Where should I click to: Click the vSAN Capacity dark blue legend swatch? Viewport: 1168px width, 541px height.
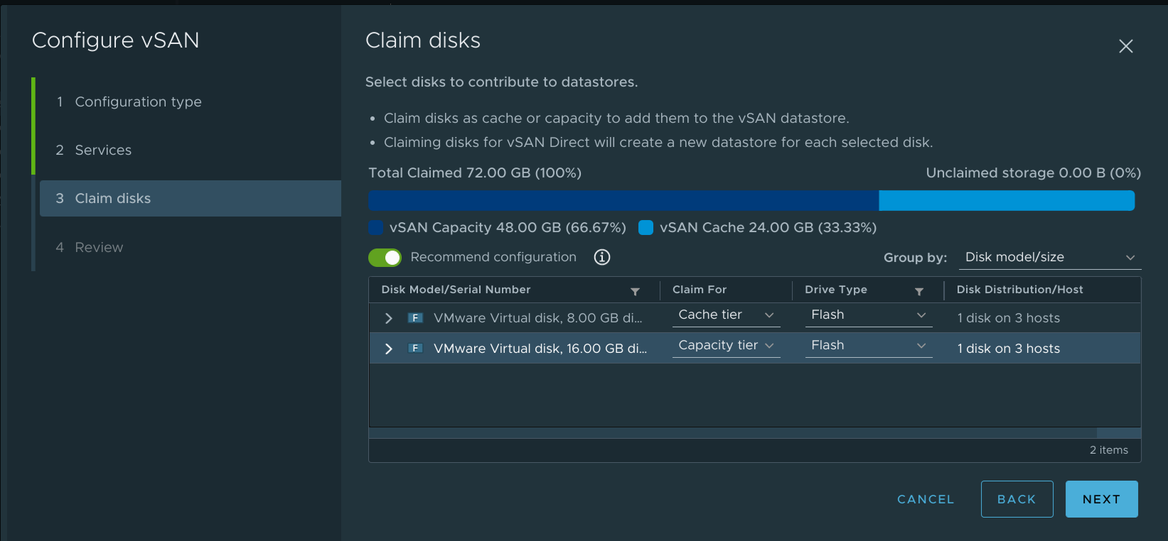click(376, 227)
